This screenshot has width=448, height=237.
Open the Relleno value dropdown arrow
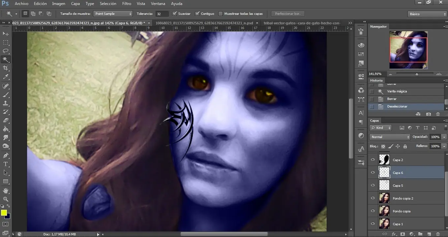click(x=444, y=146)
